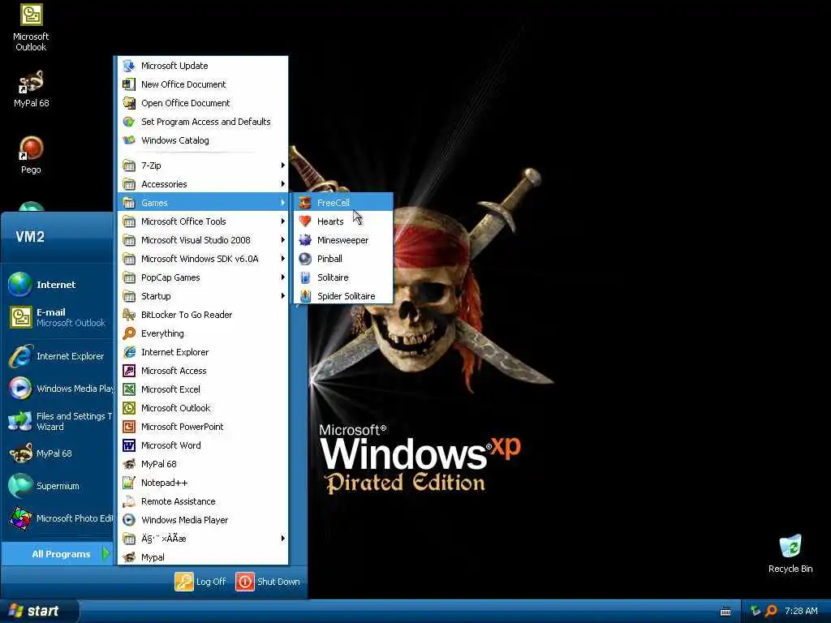
Task: Expand the PopCap Games folder
Action: coord(203,277)
